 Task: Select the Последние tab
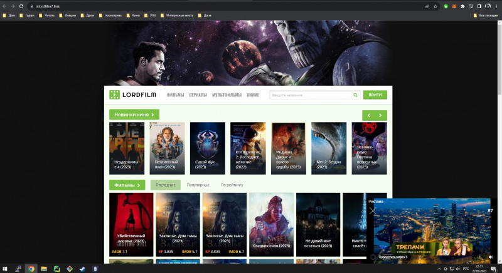click(x=166, y=185)
